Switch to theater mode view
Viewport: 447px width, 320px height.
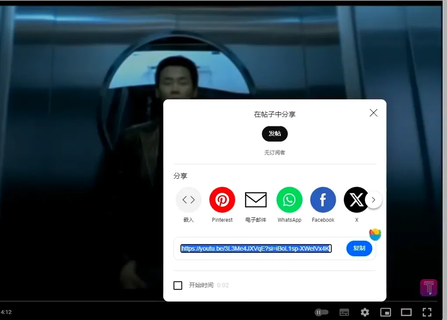406,312
